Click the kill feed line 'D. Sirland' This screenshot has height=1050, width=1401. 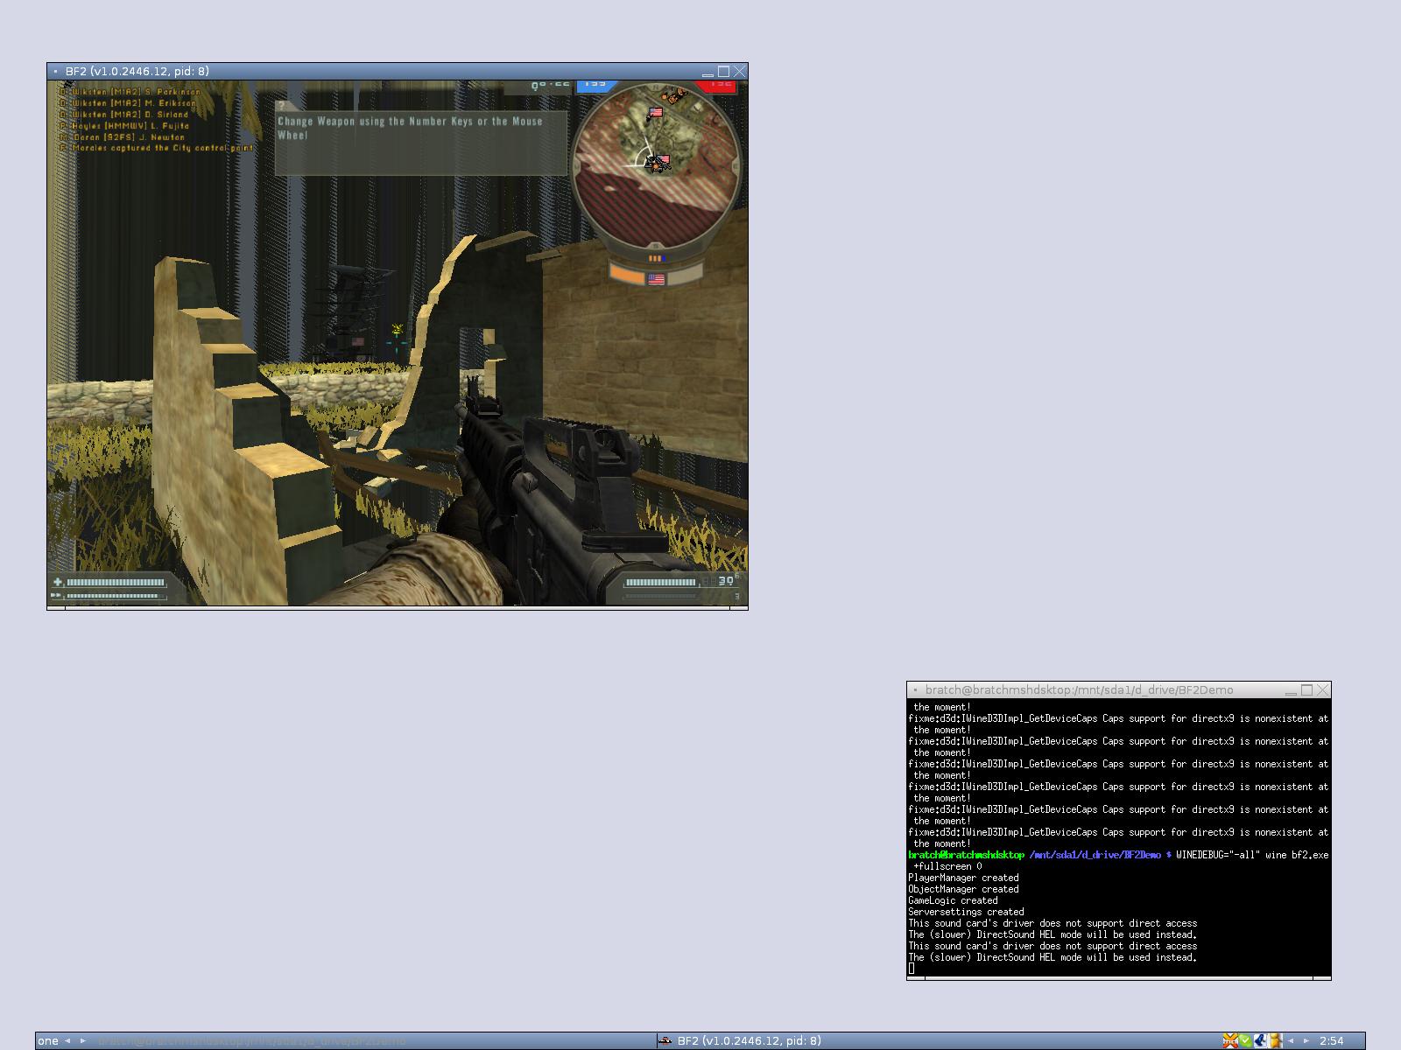point(124,114)
